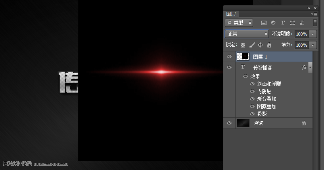Open 内阴影 effect entry
The width and height of the screenshot is (324, 170).
click(x=264, y=91)
